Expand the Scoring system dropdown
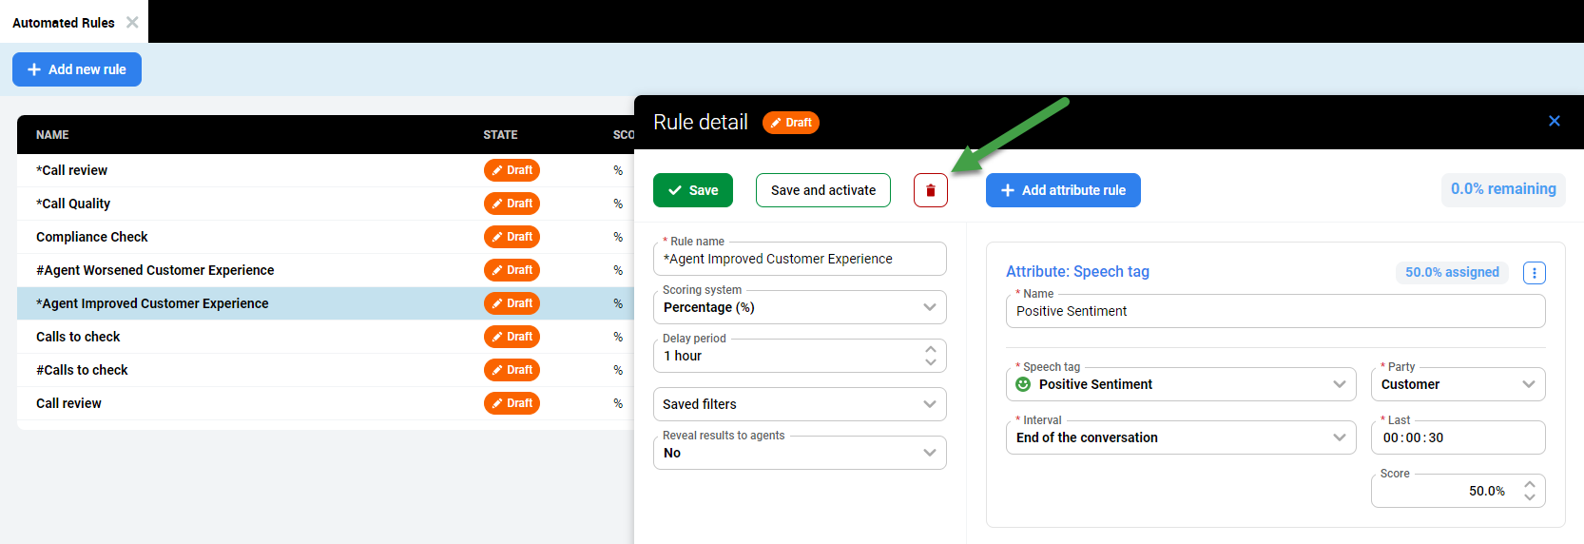This screenshot has width=1584, height=544. (929, 307)
